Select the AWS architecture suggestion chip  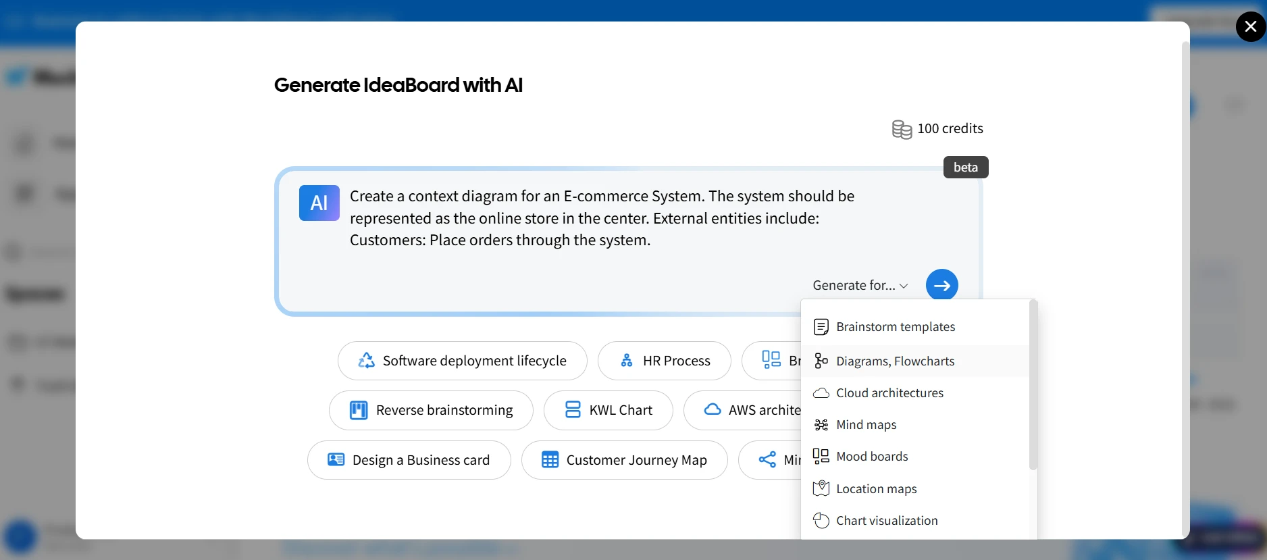pyautogui.click(x=743, y=411)
